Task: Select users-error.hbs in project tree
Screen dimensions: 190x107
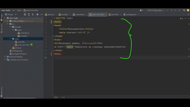Action: [22, 45]
